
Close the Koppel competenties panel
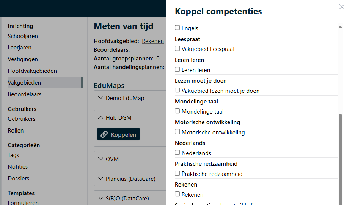[341, 6]
